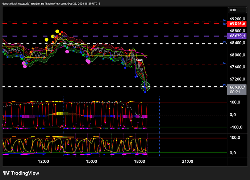250x180 pixels.
Task: Select the 'вход' entry label on chart
Action: tap(139, 60)
